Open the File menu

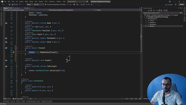tap(5, 1)
